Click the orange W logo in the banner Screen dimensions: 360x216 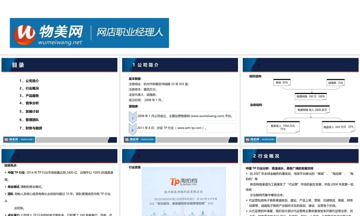[x=24, y=35]
